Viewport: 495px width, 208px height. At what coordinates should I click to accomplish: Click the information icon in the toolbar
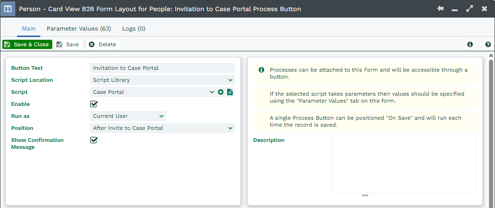[x=470, y=44]
